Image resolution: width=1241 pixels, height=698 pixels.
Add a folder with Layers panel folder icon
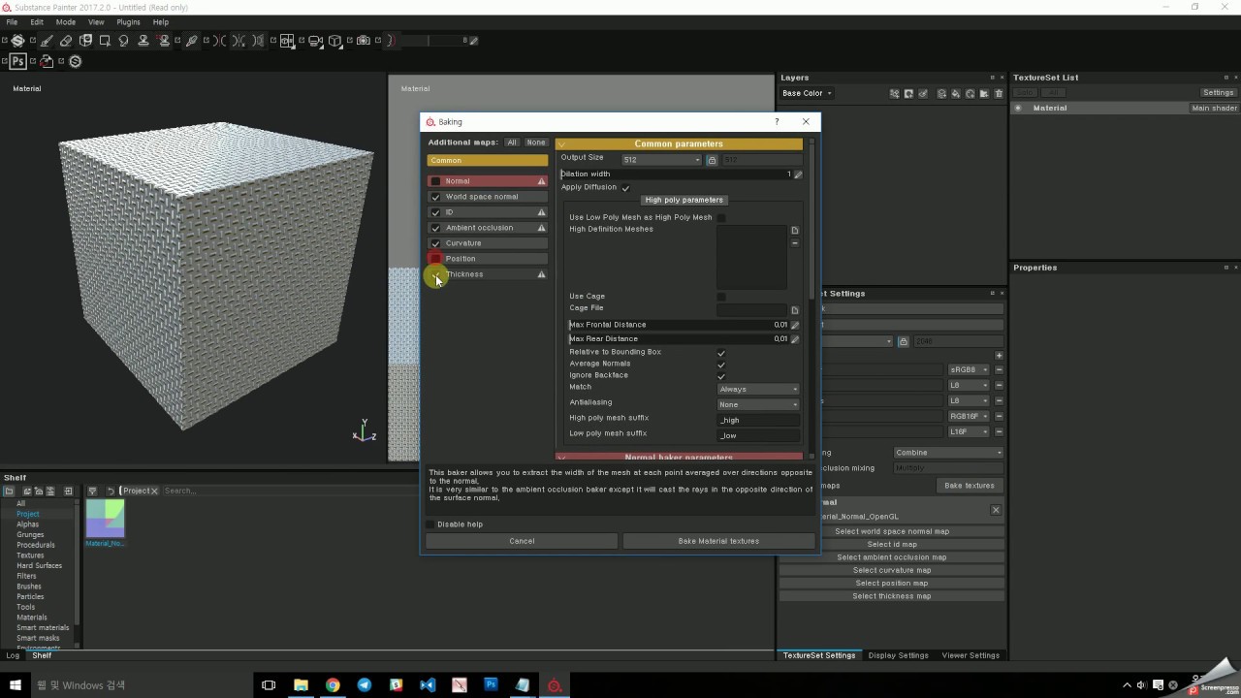pos(984,94)
